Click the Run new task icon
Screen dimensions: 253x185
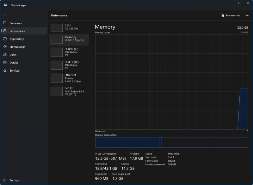222,15
